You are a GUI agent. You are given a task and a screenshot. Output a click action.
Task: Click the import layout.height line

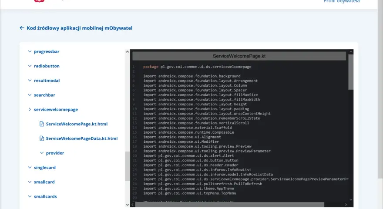point(195,104)
